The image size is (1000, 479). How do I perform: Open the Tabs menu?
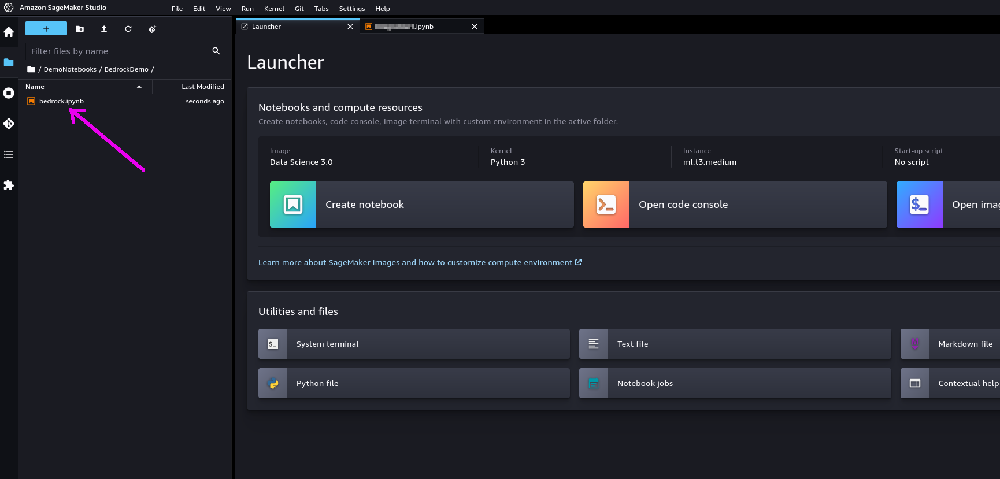[x=321, y=9]
